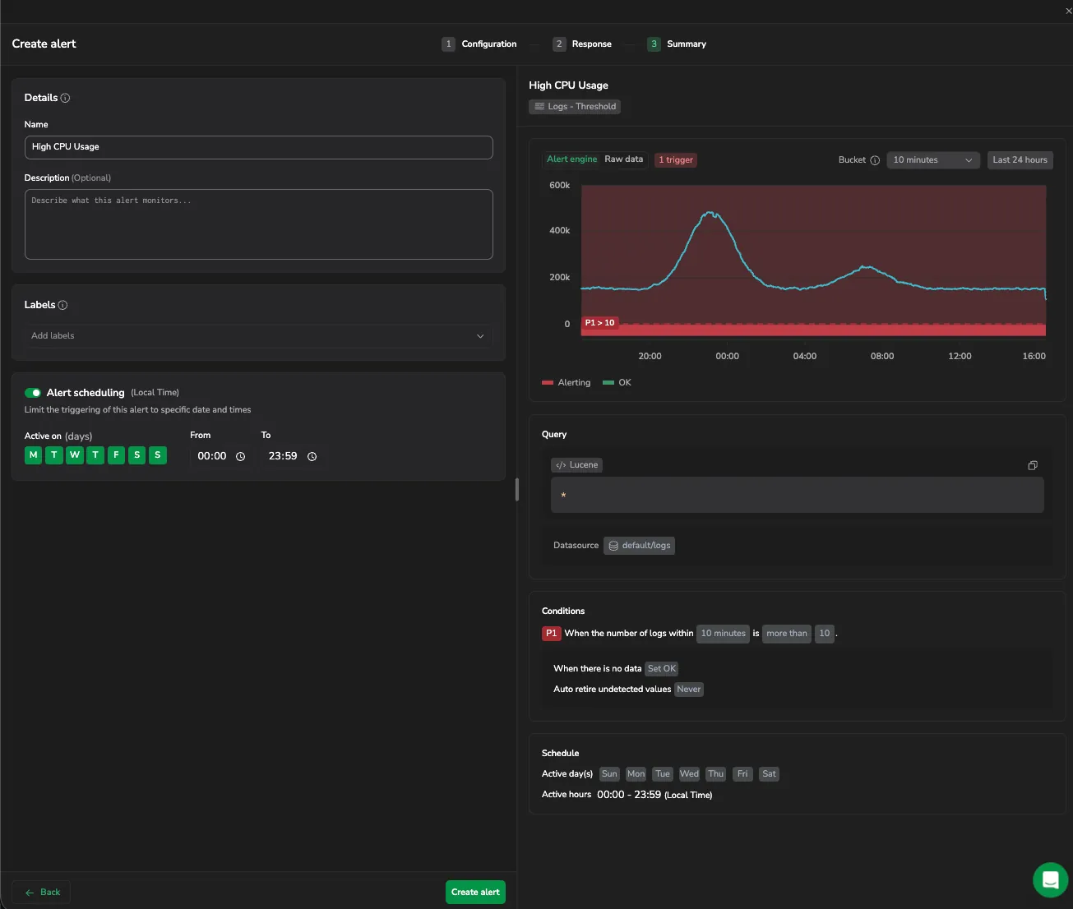The height and width of the screenshot is (909, 1073).
Task: Click the 'more than' condition chip
Action: (787, 634)
